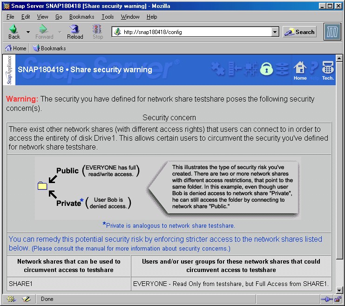Click the status bar security lock icon

[338, 299]
